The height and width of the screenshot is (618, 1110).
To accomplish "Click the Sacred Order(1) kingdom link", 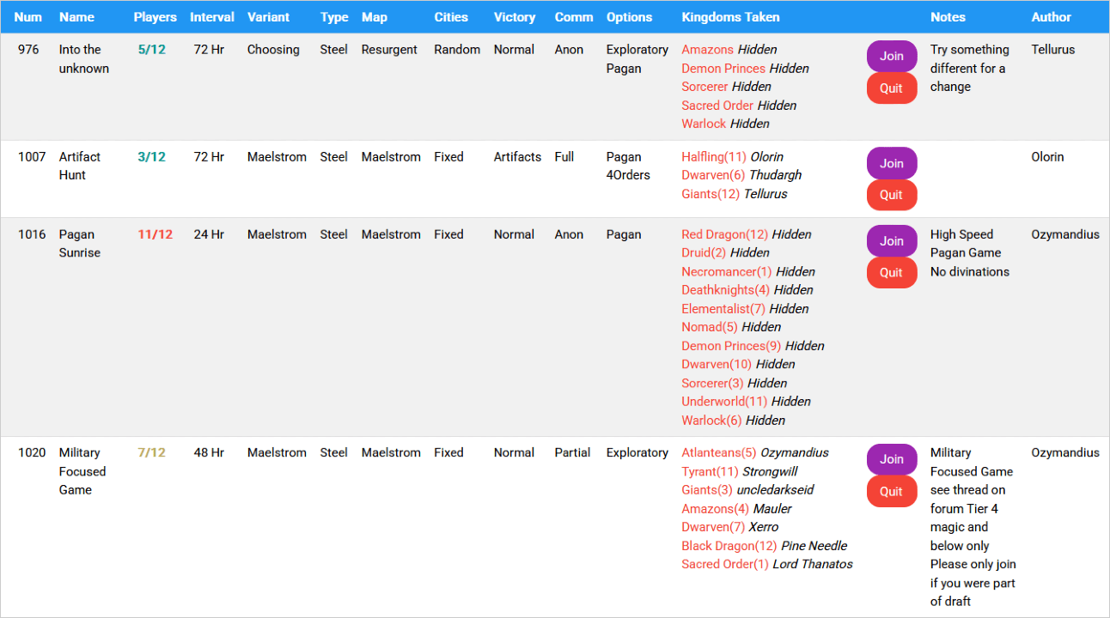I will (x=724, y=564).
